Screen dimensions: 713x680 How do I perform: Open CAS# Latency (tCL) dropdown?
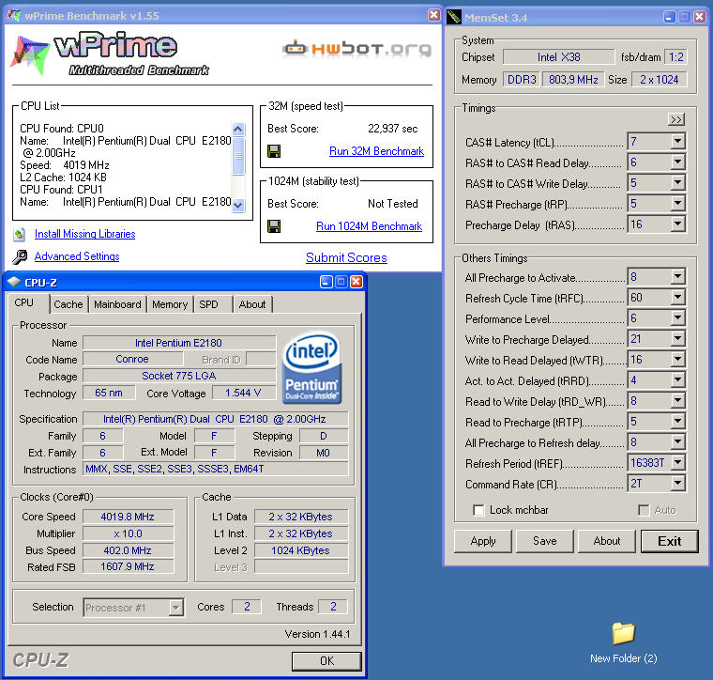click(677, 142)
